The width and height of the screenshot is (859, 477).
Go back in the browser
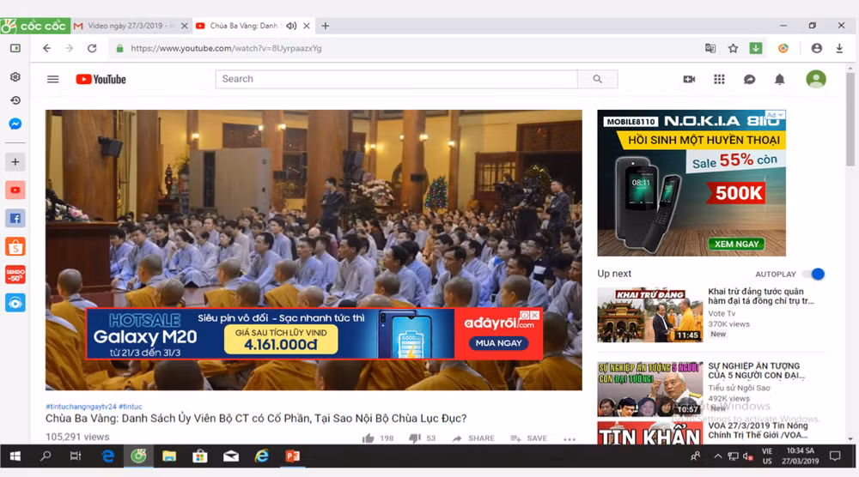point(46,48)
